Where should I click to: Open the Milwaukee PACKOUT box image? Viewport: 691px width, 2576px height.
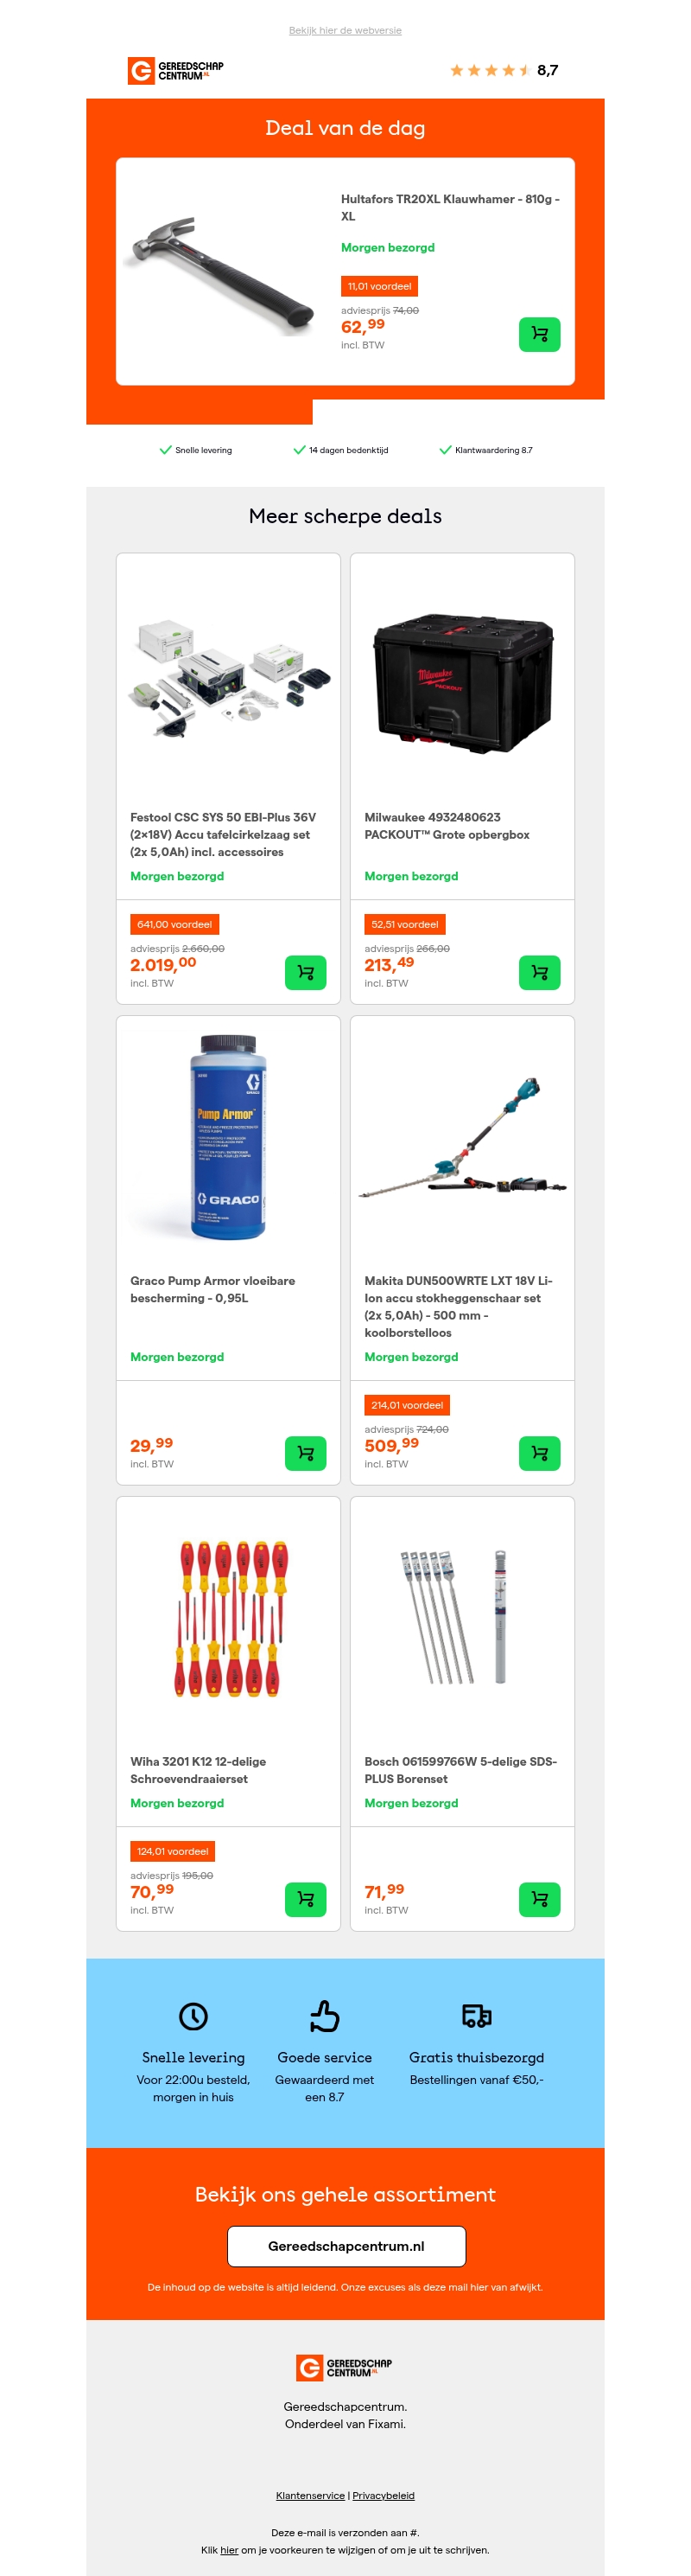click(462, 683)
